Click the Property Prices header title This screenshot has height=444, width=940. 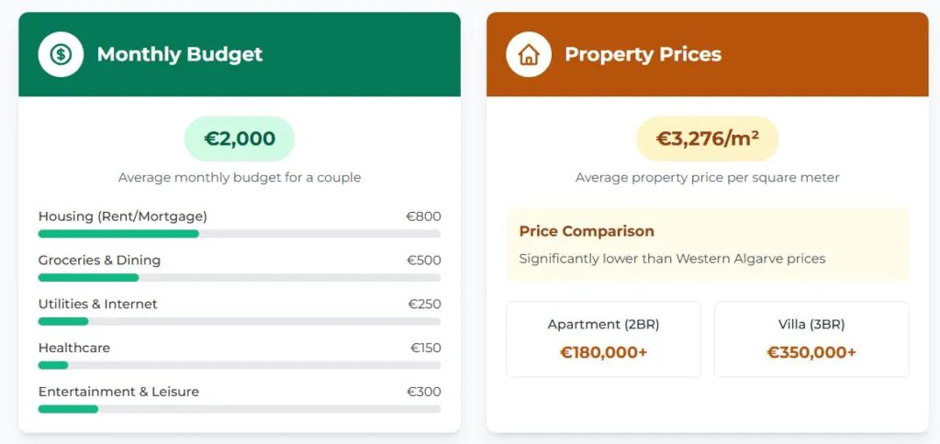pos(643,54)
